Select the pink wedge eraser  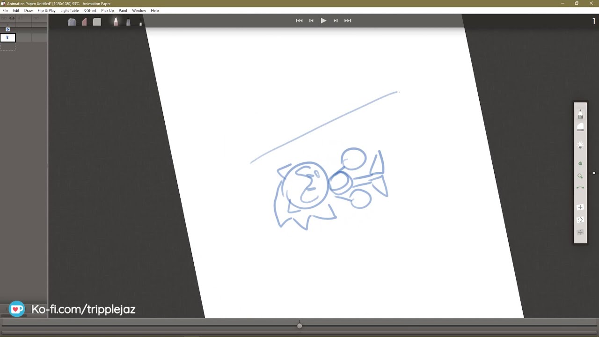click(x=85, y=22)
